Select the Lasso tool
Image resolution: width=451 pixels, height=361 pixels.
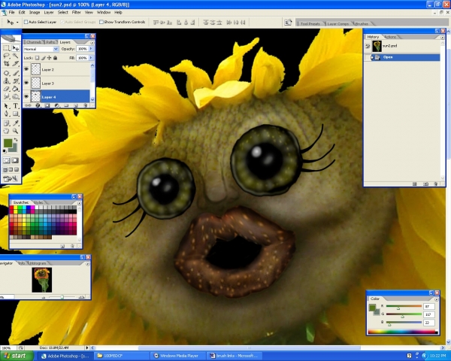tap(6, 56)
